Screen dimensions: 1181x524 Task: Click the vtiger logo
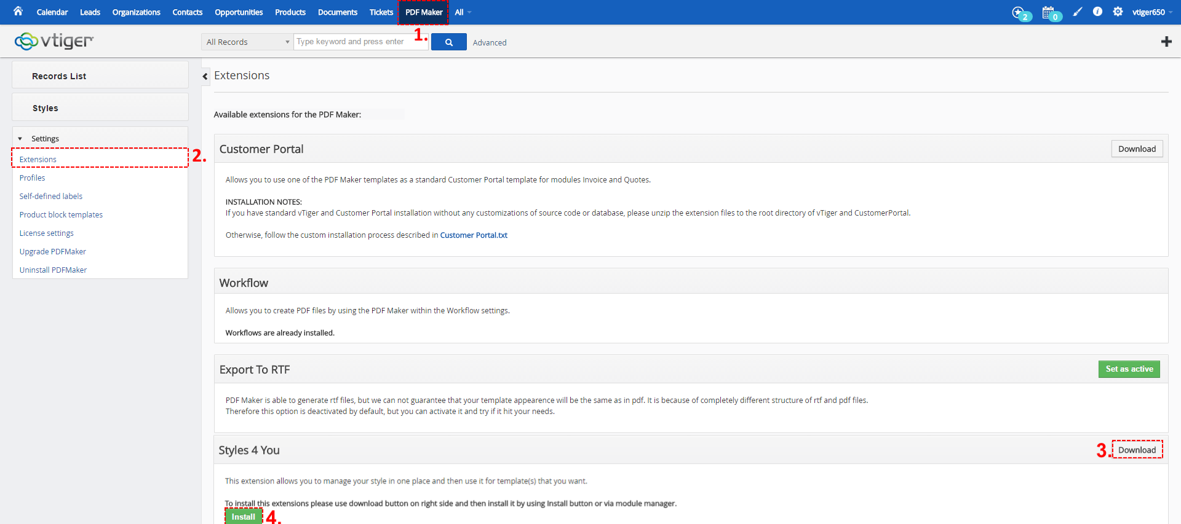[x=54, y=41]
